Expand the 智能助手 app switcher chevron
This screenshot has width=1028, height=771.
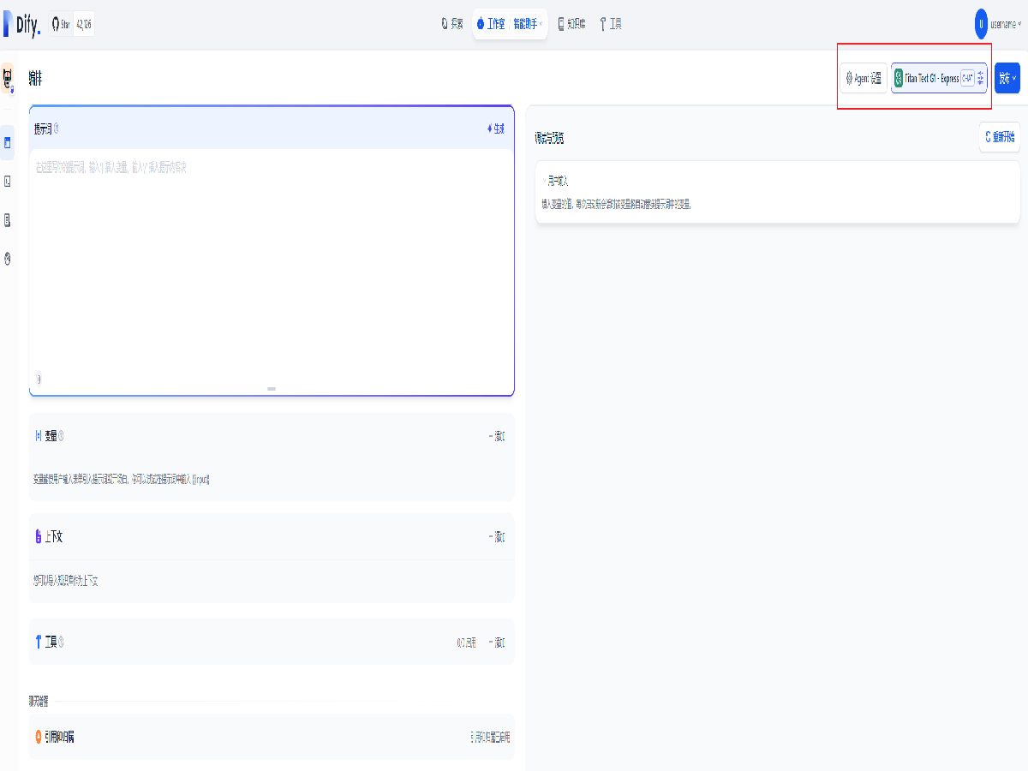tap(541, 24)
